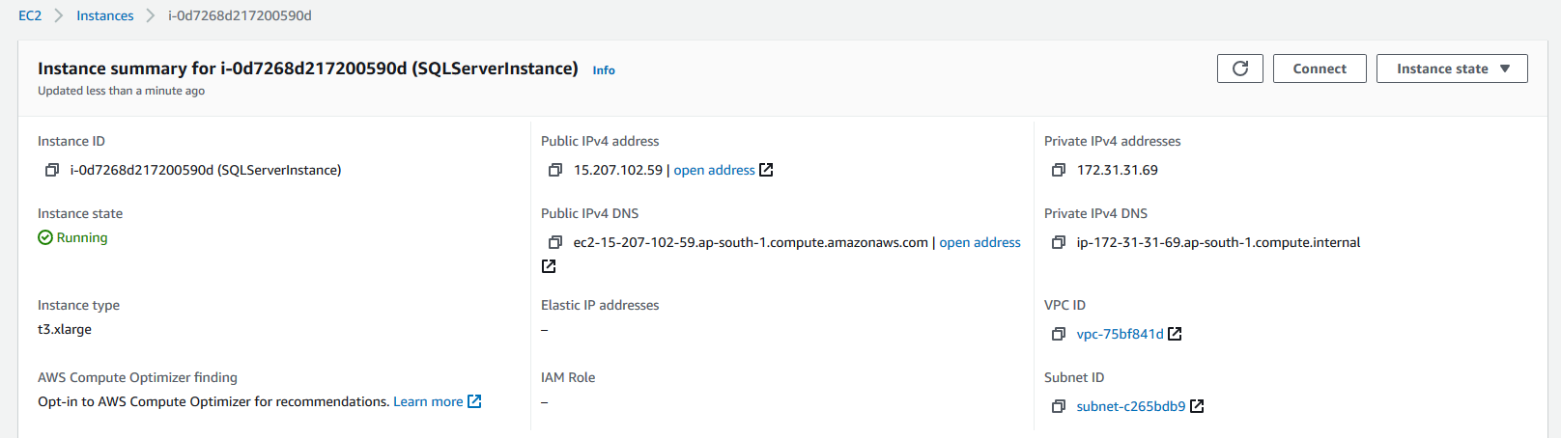
Task: Click the external link icon under Public DNS
Action: 549,266
